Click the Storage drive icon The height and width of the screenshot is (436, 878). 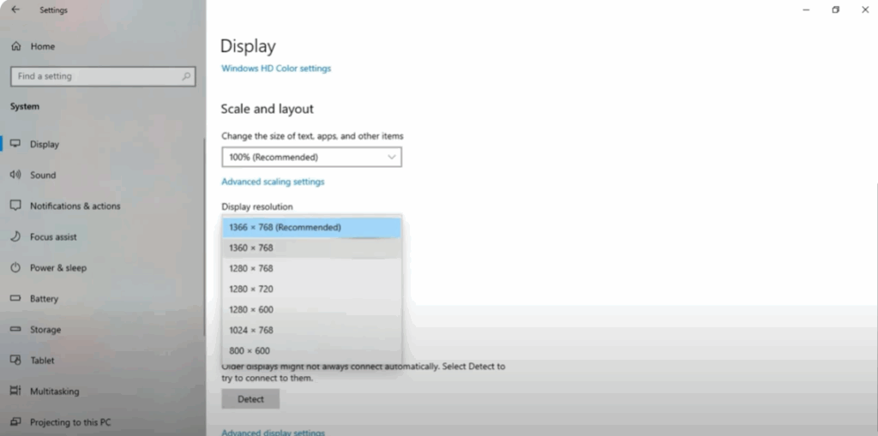pyautogui.click(x=15, y=329)
